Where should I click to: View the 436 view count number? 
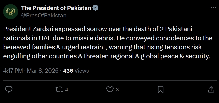68,71
